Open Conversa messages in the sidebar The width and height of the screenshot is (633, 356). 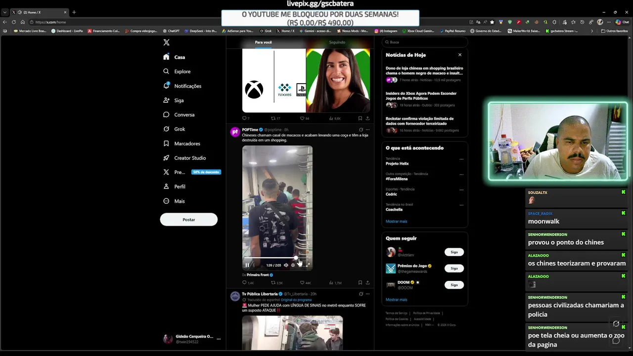click(179, 115)
